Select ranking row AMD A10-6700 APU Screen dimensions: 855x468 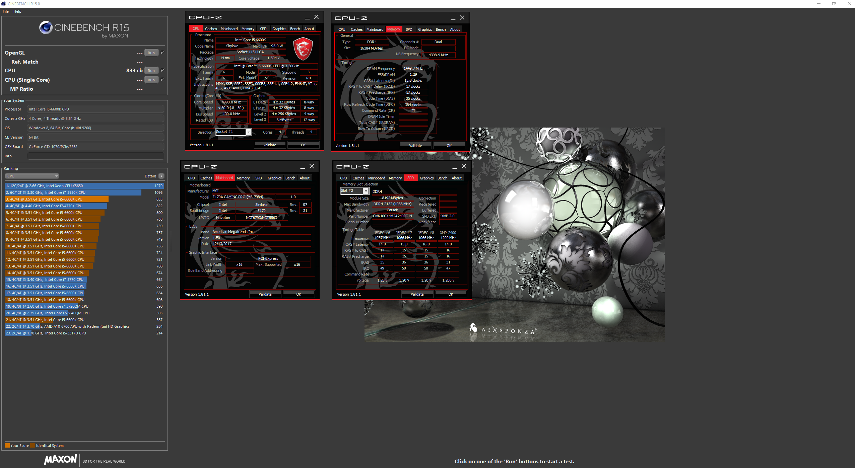click(x=84, y=326)
